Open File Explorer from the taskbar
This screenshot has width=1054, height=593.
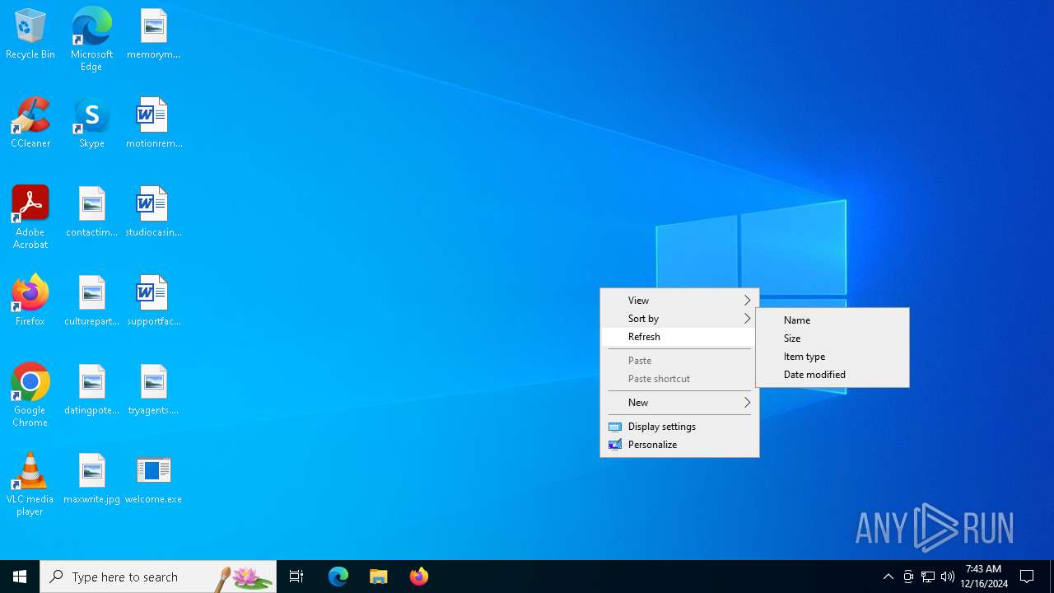[379, 577]
